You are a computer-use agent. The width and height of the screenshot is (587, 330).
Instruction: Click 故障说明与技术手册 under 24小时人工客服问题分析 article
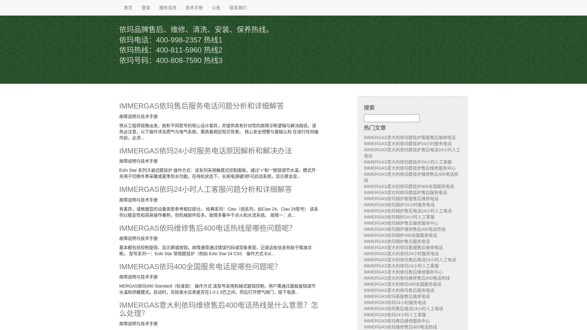pyautogui.click(x=138, y=200)
